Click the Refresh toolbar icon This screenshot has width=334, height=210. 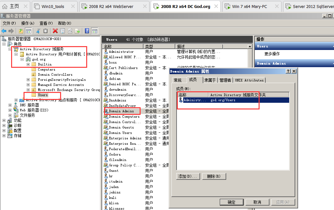click(x=70, y=31)
